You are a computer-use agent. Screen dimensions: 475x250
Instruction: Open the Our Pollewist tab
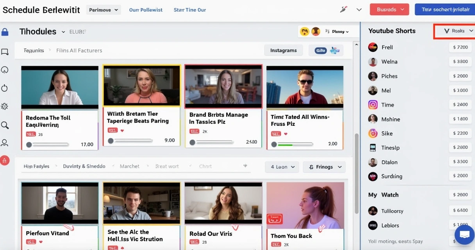146,10
